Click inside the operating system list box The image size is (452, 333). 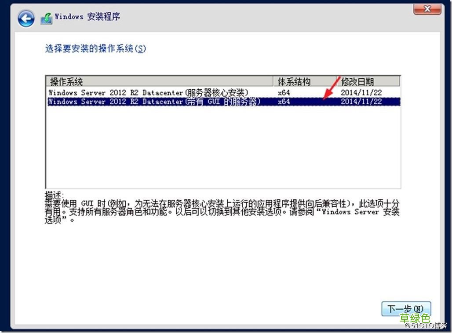click(220, 145)
